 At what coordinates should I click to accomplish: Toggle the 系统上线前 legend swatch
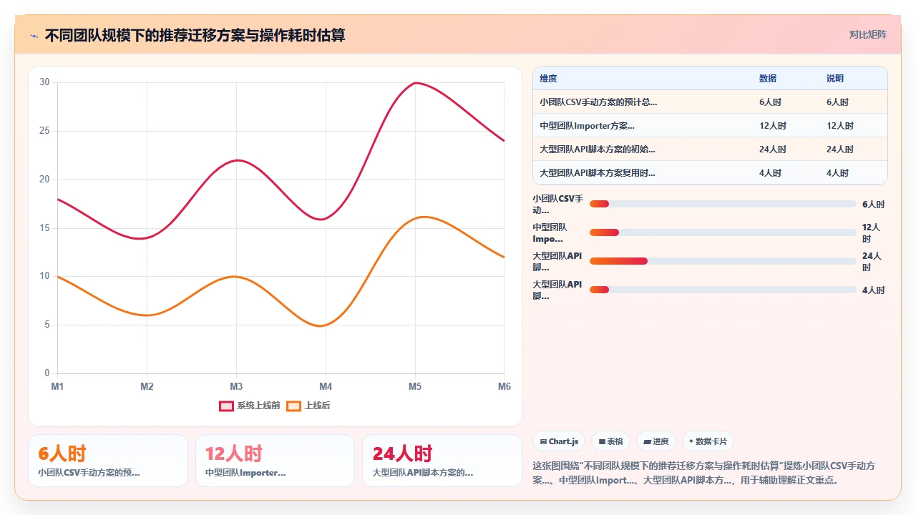click(227, 406)
